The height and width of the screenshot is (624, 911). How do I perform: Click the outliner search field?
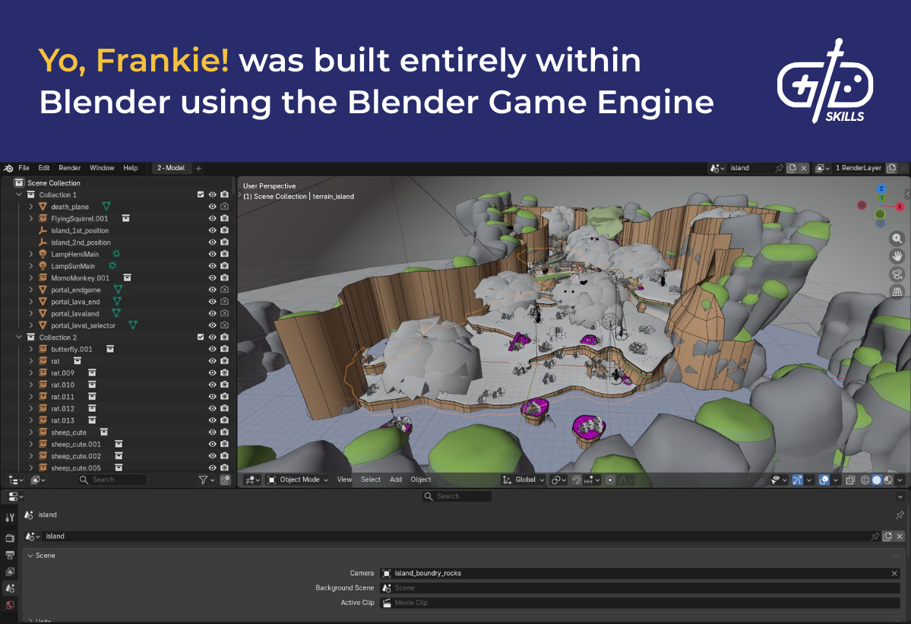pos(114,480)
